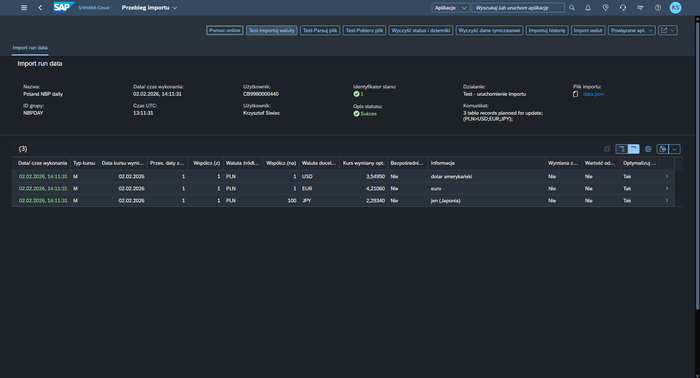Image resolution: width=700 pixels, height=378 pixels.
Task: Open the notifications bell
Action: pos(588,8)
